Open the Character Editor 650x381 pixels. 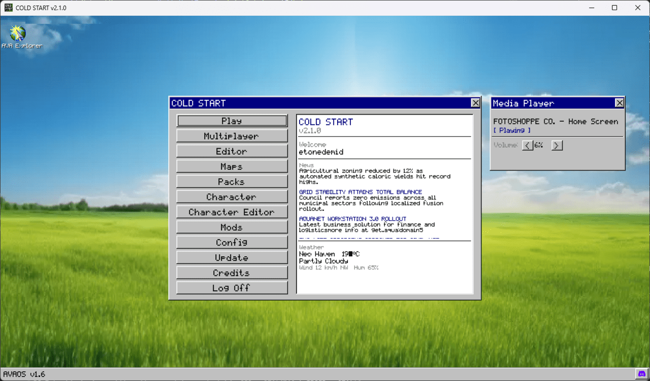pos(232,212)
